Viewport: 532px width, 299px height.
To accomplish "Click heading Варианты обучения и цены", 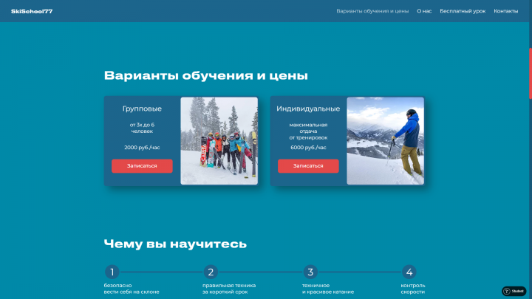I will pyautogui.click(x=206, y=75).
